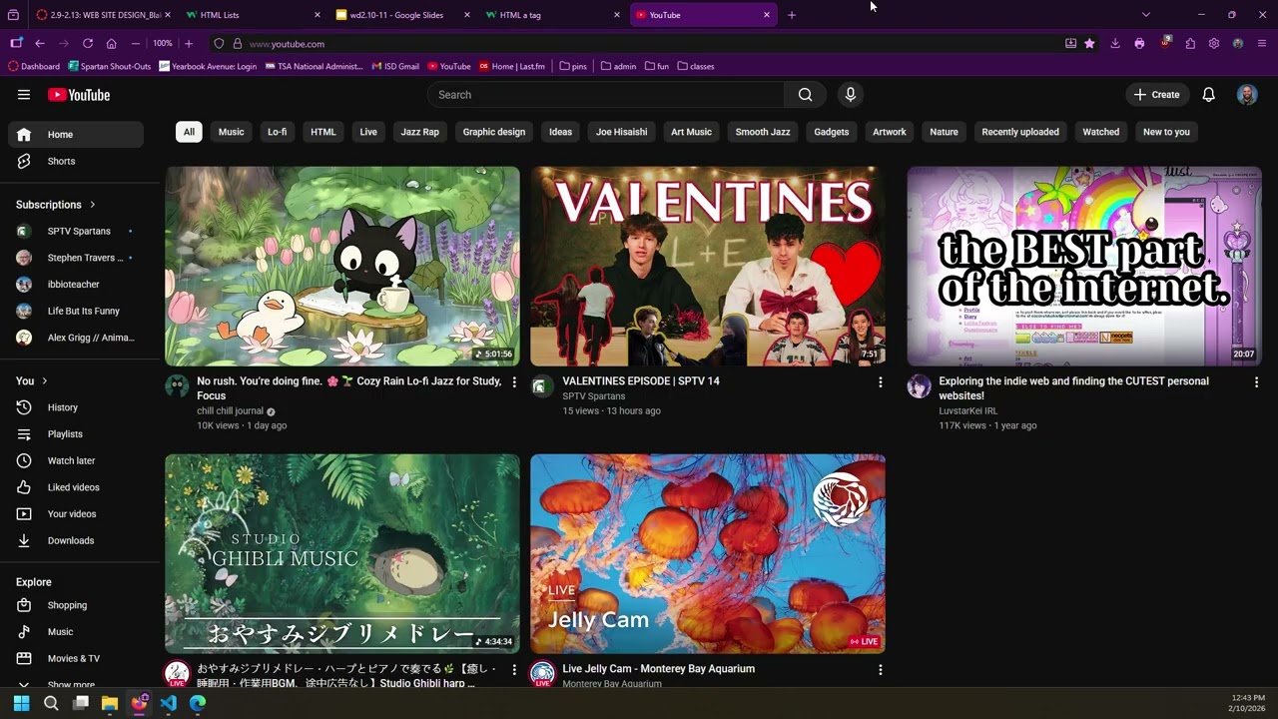Switch to the HTML Lists browser tab
This screenshot has width=1278, height=719.
(253, 15)
